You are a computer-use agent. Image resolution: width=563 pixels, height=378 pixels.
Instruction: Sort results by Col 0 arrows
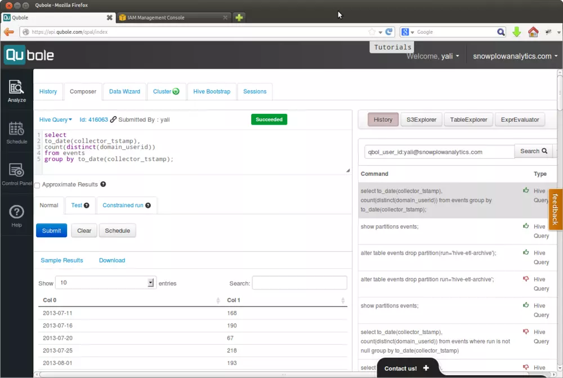[218, 300]
